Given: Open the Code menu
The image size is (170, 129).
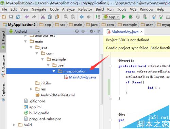Looking at the screenshot, I should 54,9.
